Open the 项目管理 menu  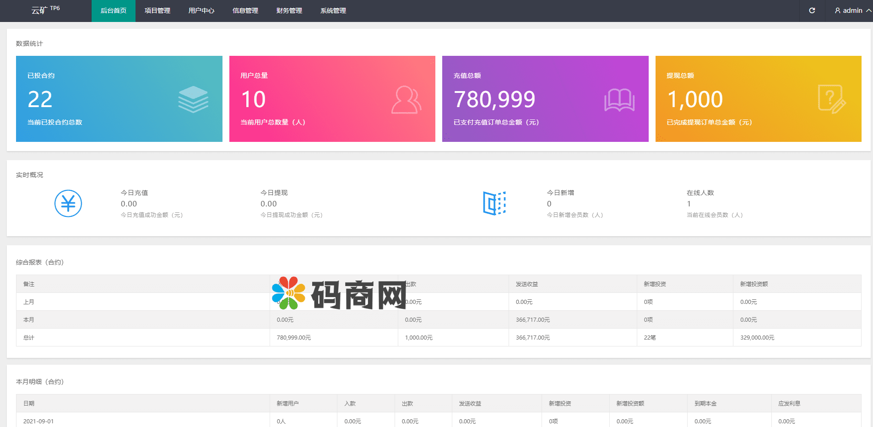tap(157, 11)
